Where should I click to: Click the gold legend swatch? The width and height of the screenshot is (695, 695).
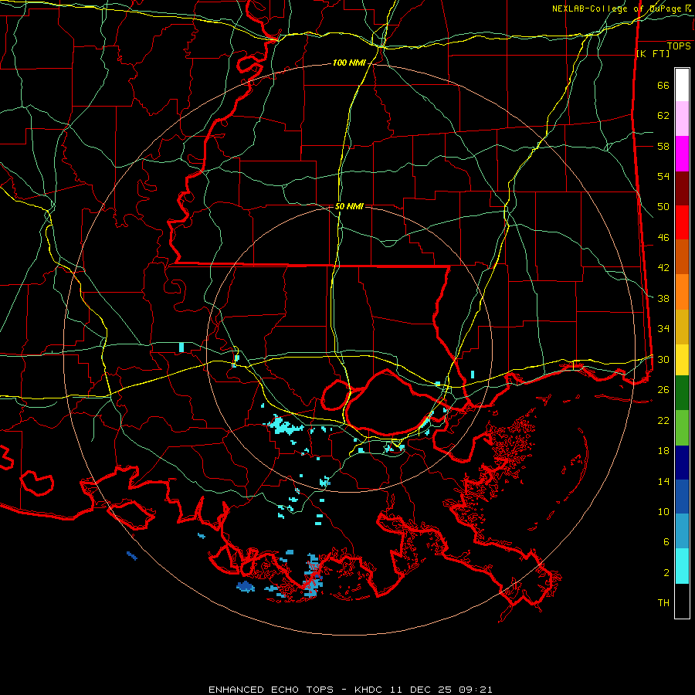coord(682,327)
